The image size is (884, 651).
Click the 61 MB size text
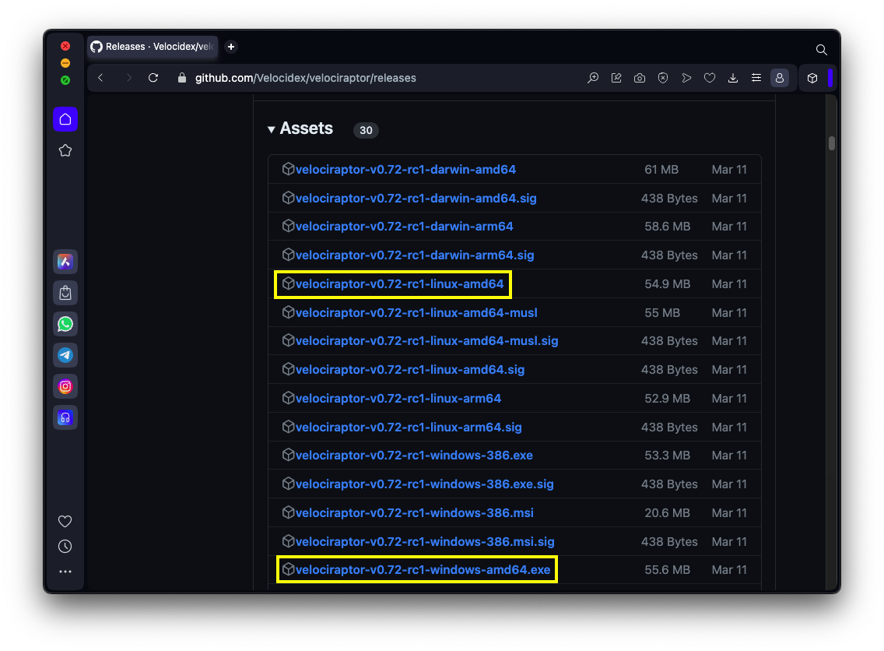coord(661,169)
